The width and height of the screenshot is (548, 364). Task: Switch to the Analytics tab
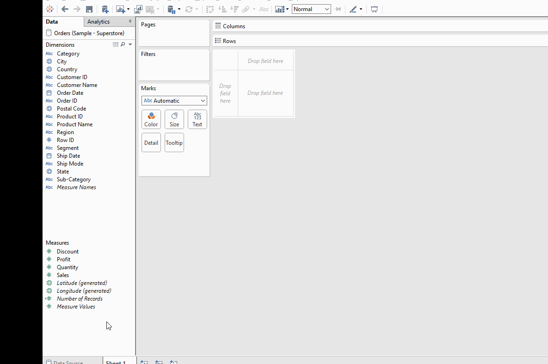coord(99,22)
